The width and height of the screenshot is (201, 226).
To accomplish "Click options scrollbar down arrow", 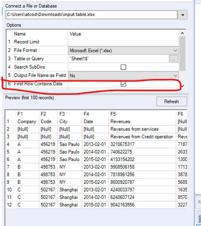I will pos(183,86).
